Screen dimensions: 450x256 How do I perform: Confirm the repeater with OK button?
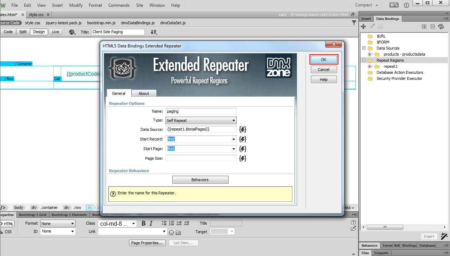point(324,60)
